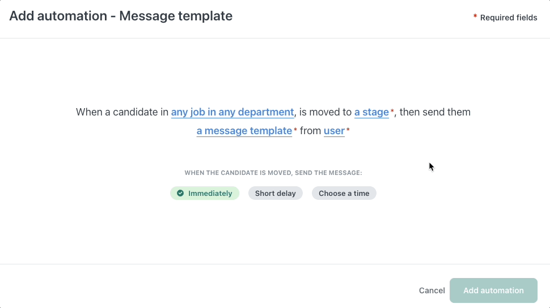Viewport: 550px width, 308px height.
Task: Click the "Add automation - Message template" heading
Action: pyautogui.click(x=121, y=16)
